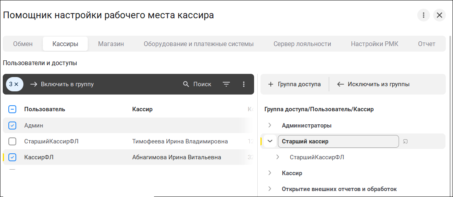Expand the Администраторы access group
453x197 pixels.
click(x=270, y=126)
